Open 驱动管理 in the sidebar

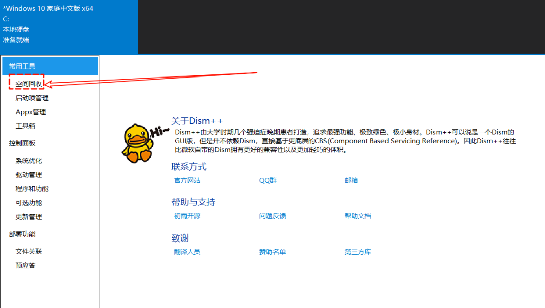pyautogui.click(x=28, y=175)
